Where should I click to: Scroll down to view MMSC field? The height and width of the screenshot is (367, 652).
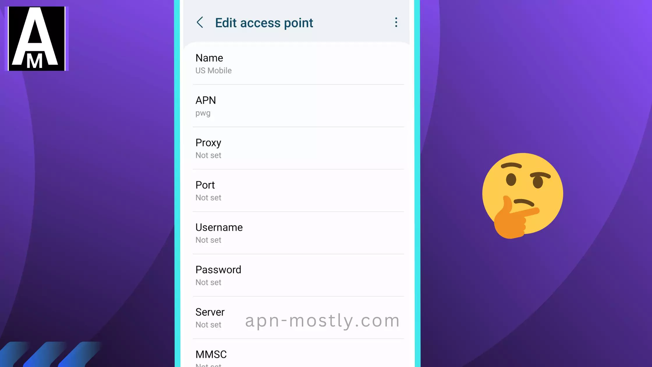tap(211, 354)
